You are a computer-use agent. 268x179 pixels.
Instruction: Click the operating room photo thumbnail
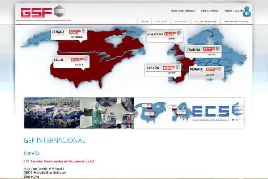[x=107, y=113]
